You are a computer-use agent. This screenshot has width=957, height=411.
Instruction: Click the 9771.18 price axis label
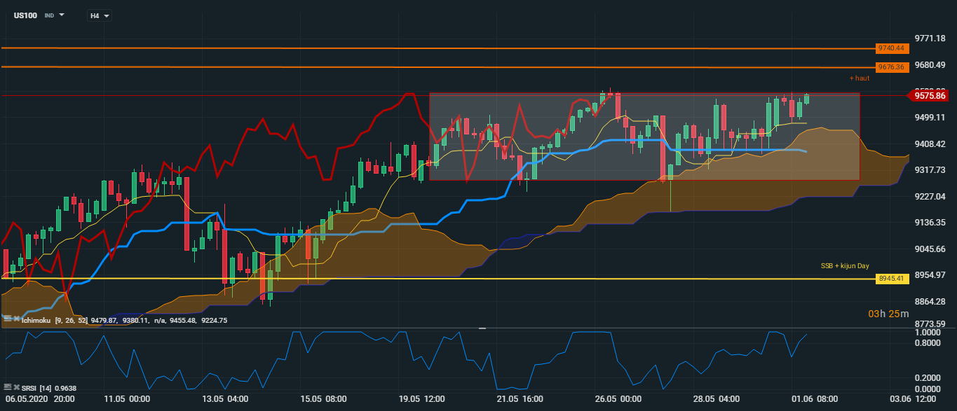pyautogui.click(x=930, y=38)
